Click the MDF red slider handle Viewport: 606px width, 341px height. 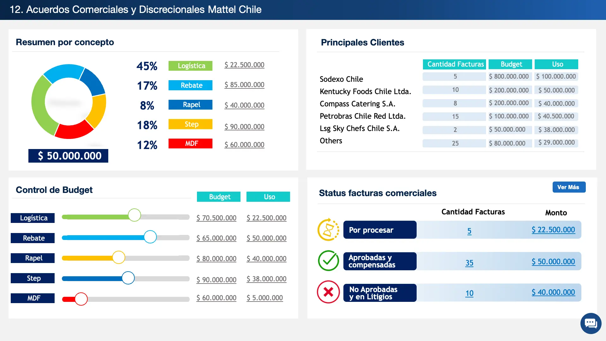click(81, 299)
